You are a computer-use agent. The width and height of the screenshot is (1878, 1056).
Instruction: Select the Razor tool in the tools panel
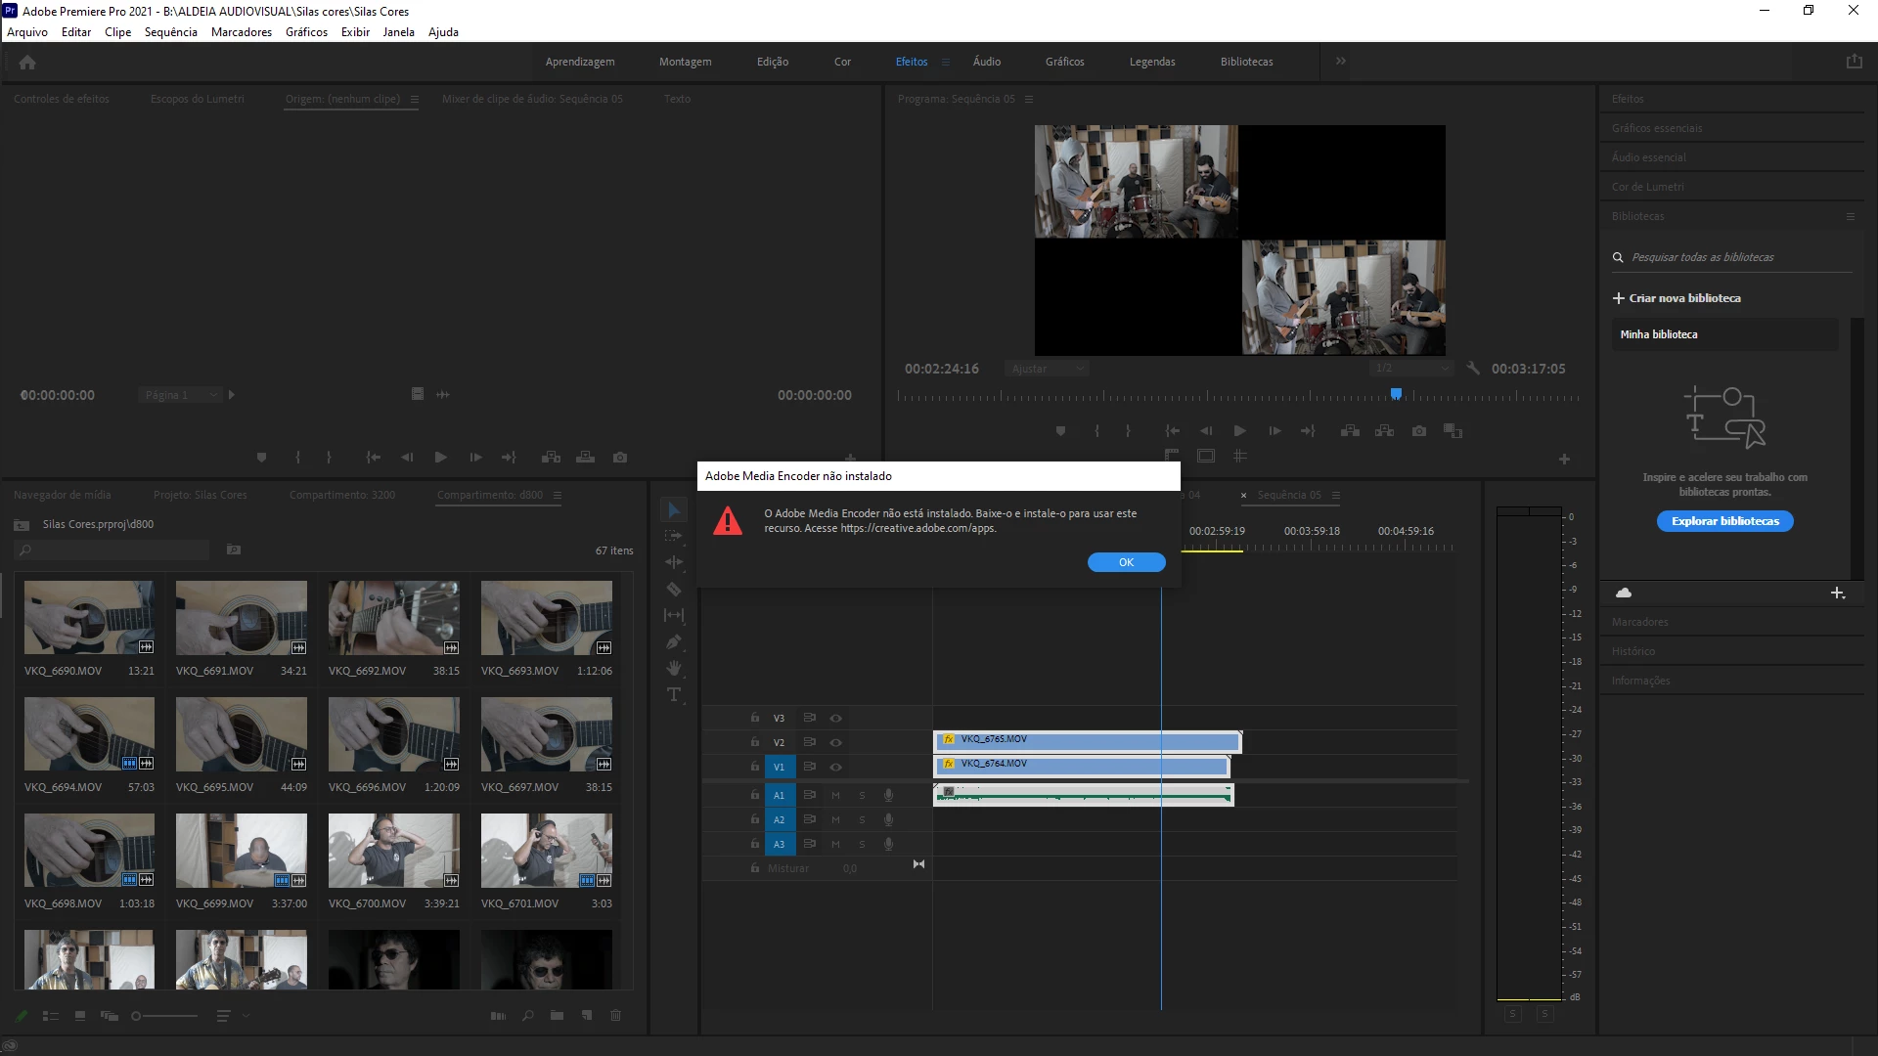(674, 589)
